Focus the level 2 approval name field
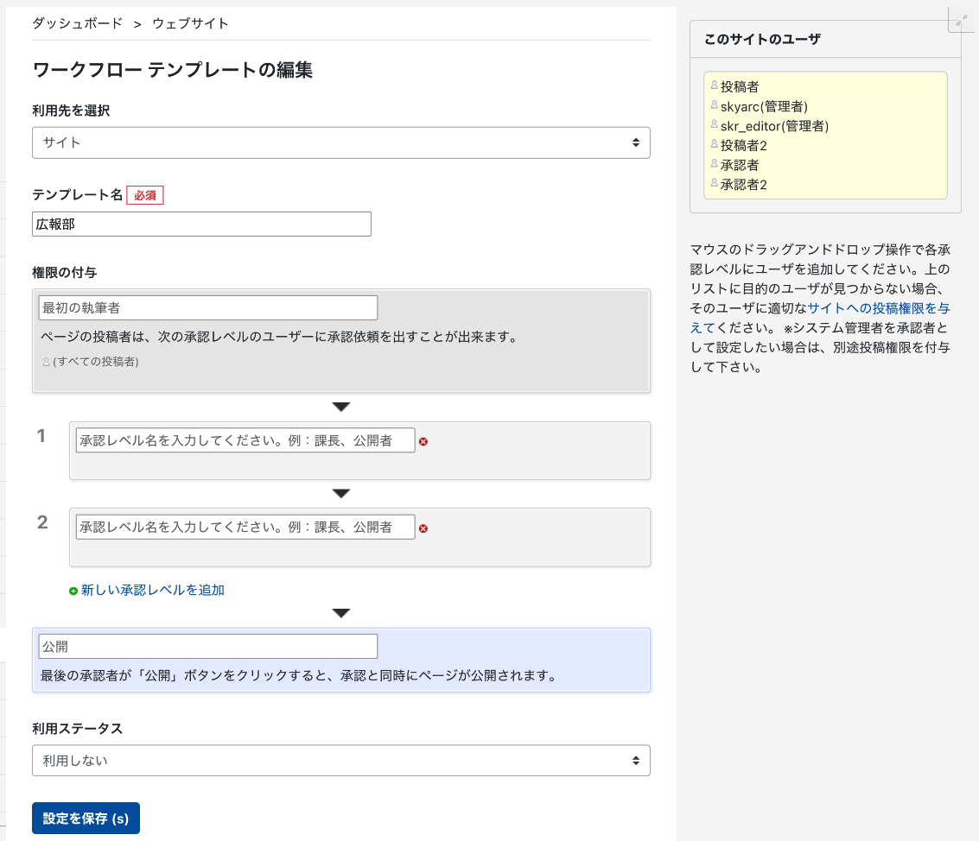The width and height of the screenshot is (979, 841). click(245, 528)
